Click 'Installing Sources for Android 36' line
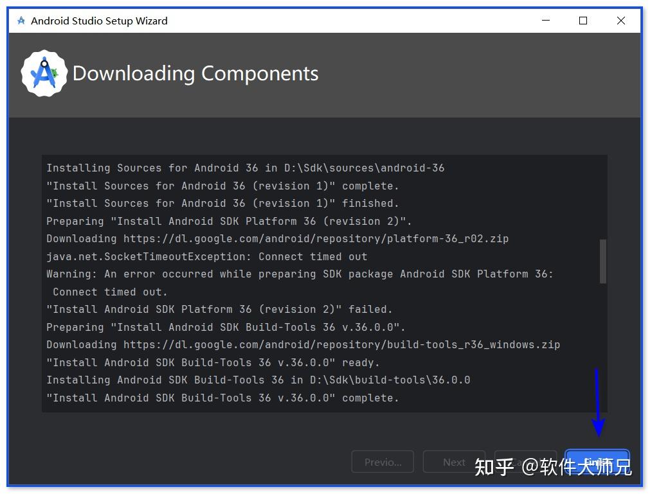 246,168
